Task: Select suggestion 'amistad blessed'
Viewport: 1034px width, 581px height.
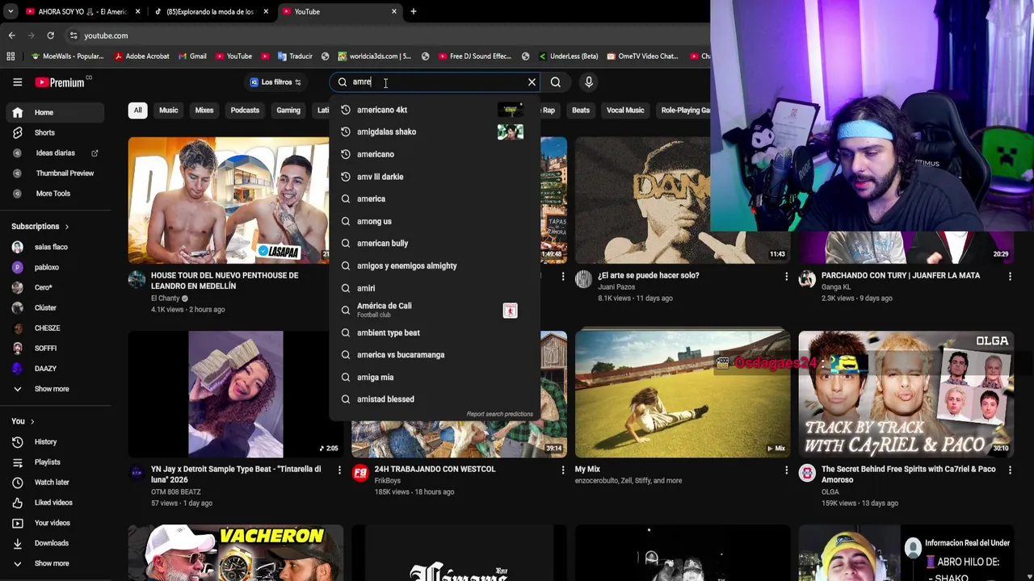Action: 434,399
